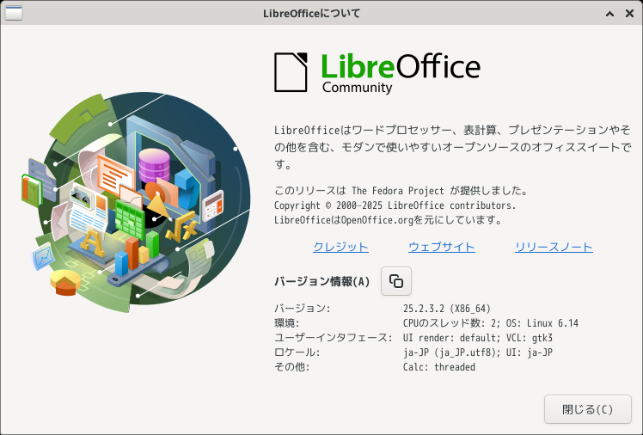643x435 pixels.
Task: Open the ウェブサイト link
Action: click(x=441, y=247)
